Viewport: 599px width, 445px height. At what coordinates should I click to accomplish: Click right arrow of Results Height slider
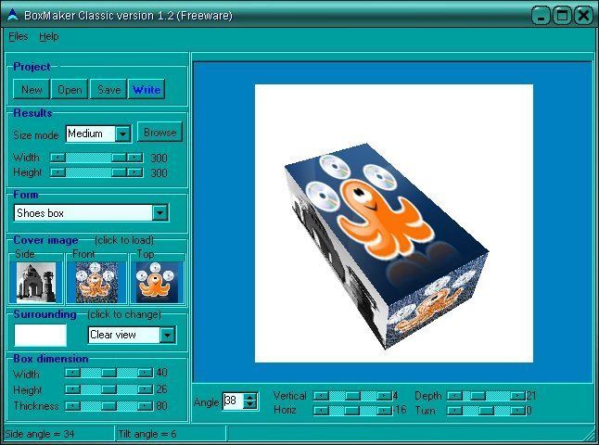click(x=134, y=172)
